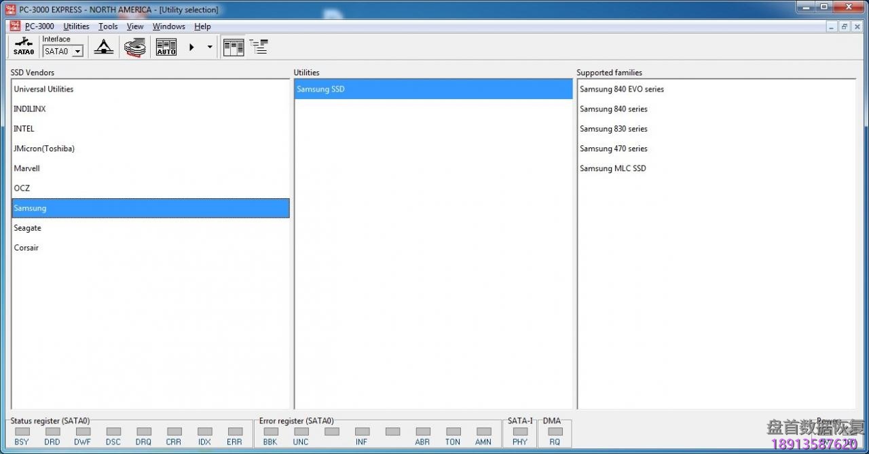The height and width of the screenshot is (454, 869).
Task: Switch to the column panels view icon
Action: click(233, 46)
